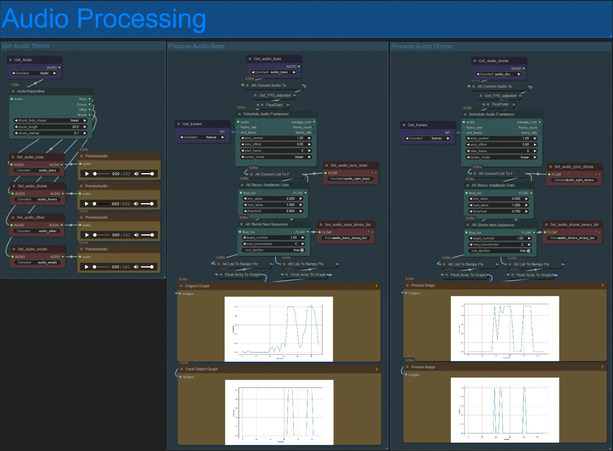Viewport: 613px width, 451px height.
Task: Increase start_frame in Drums Schedule Audio Framesync
Action: pos(535,151)
